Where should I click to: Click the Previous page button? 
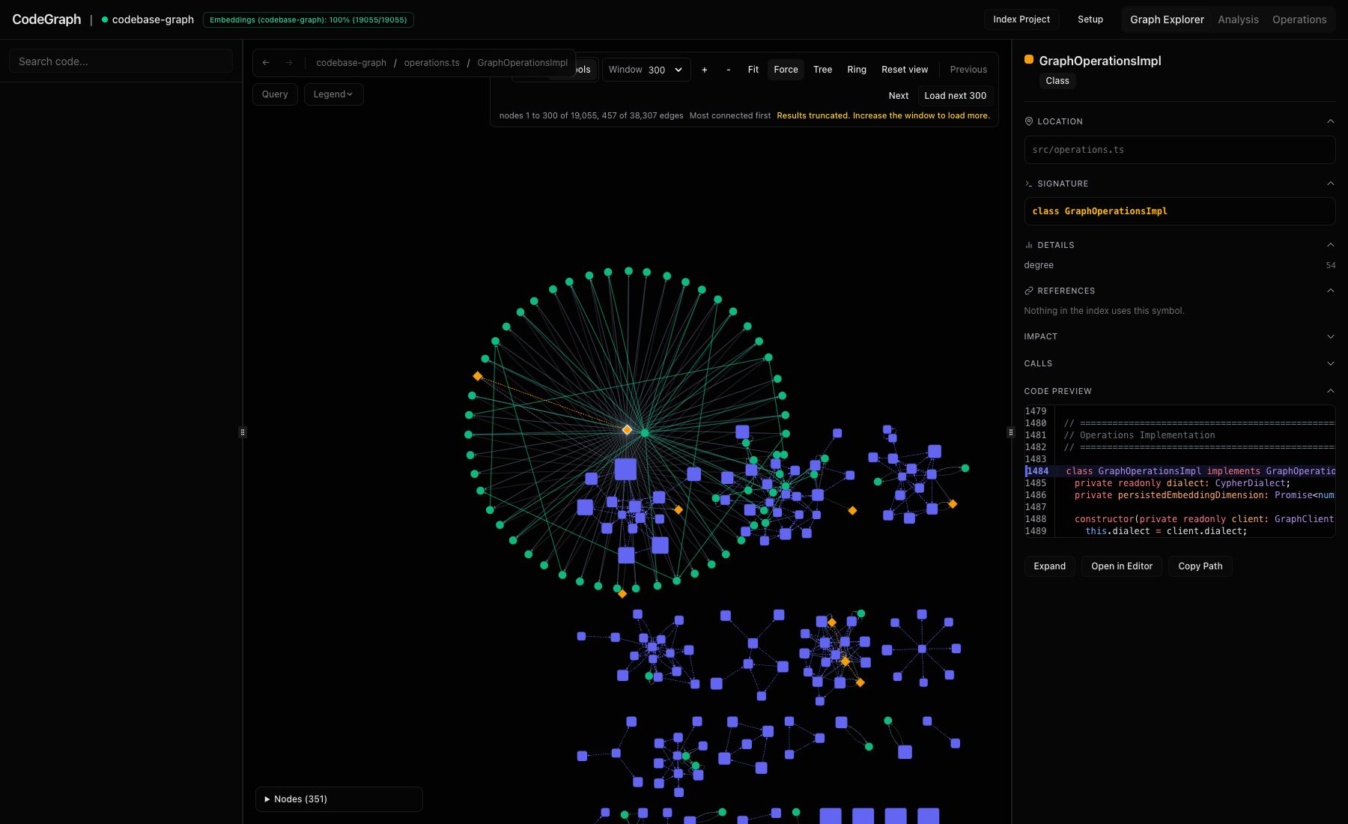968,70
